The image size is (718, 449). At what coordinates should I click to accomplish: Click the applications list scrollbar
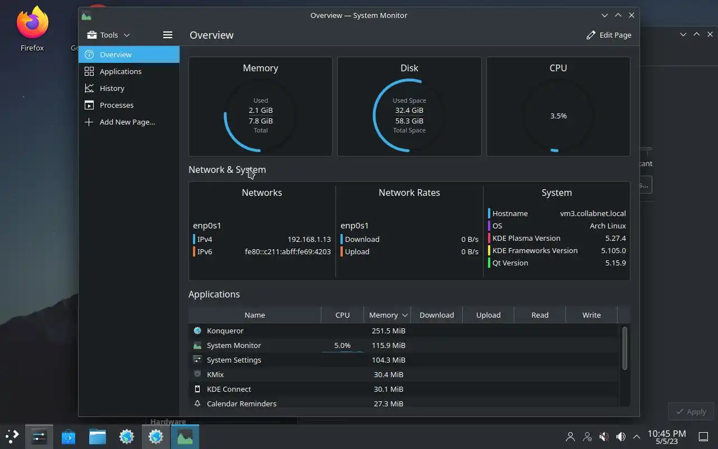pos(625,348)
